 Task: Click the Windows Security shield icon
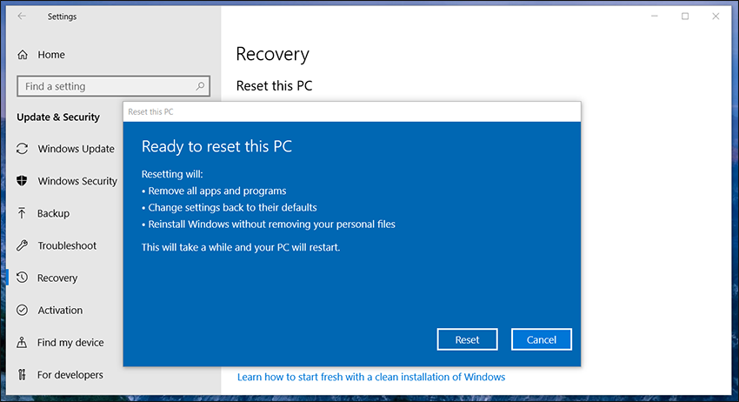point(22,181)
